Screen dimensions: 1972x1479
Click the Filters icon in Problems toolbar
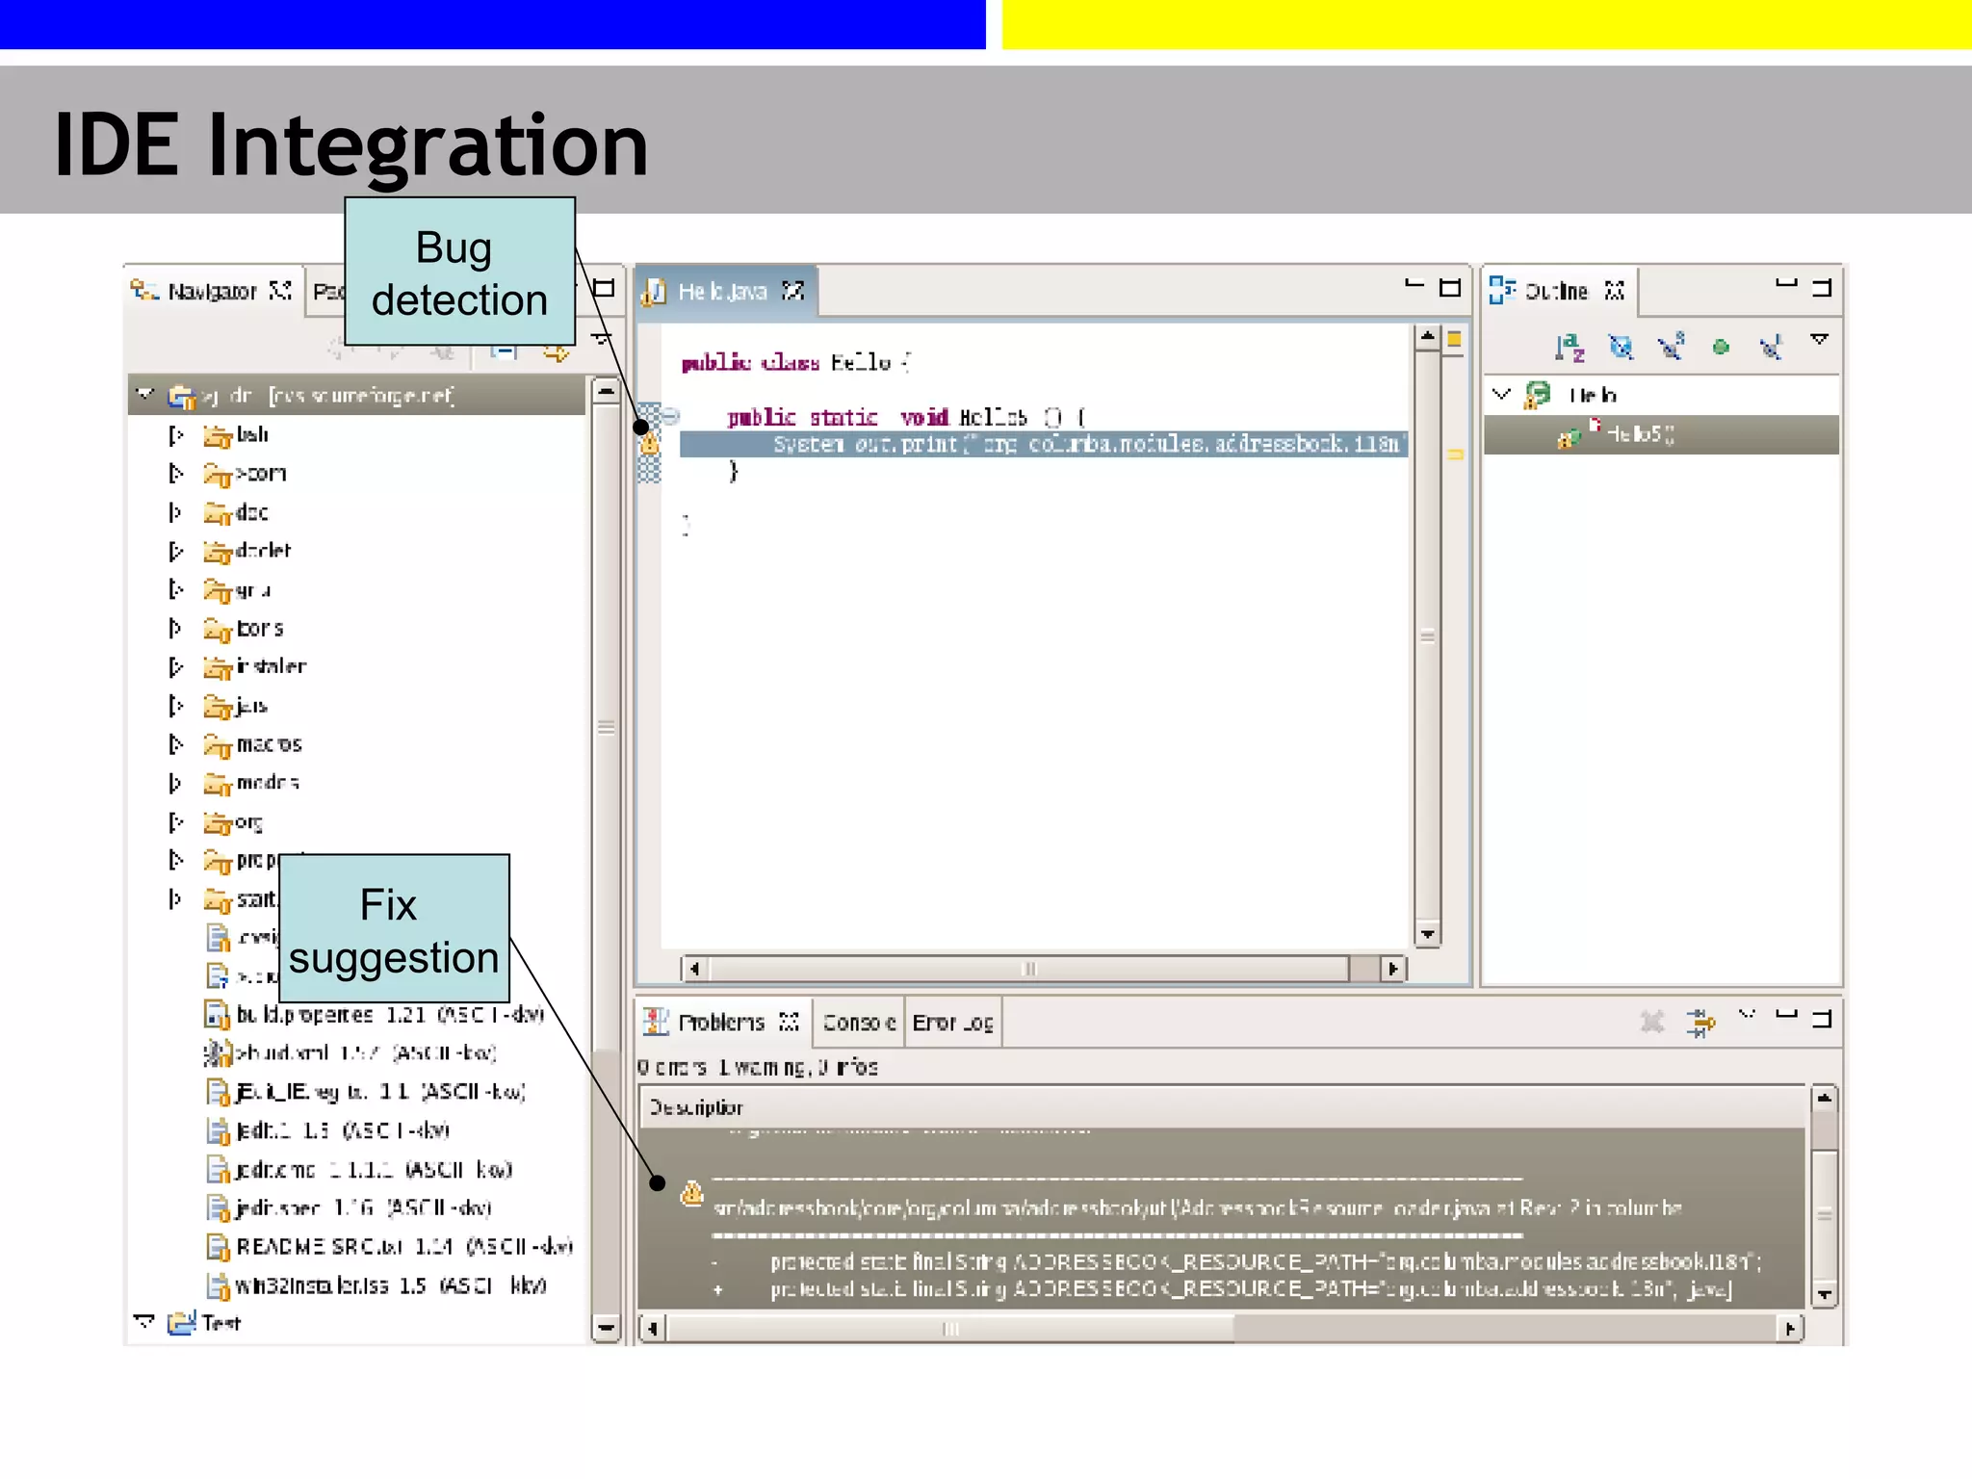pyautogui.click(x=1701, y=1022)
